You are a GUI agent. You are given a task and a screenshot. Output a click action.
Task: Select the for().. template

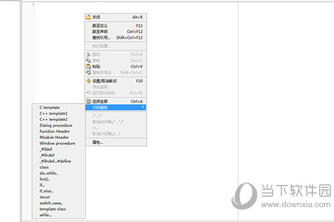click(59, 179)
